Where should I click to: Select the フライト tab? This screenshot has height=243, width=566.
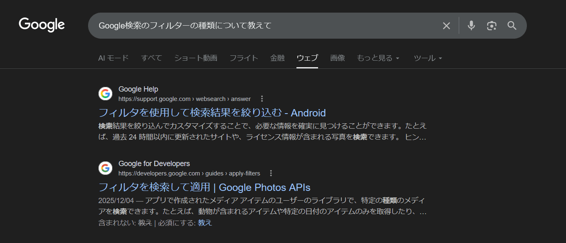(x=244, y=58)
